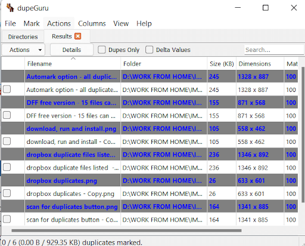
Task: Open the Actions menu in the menu bar
Action: 59,23
